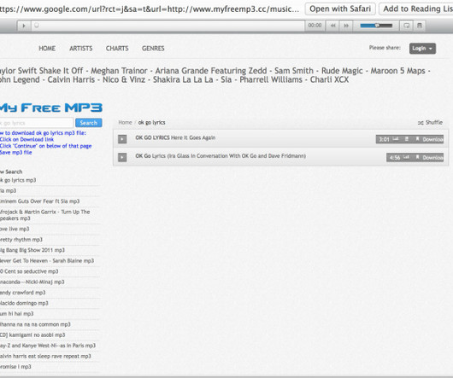Open Shakira La La La link
Viewport: 453px width, 378px height.
(183, 80)
